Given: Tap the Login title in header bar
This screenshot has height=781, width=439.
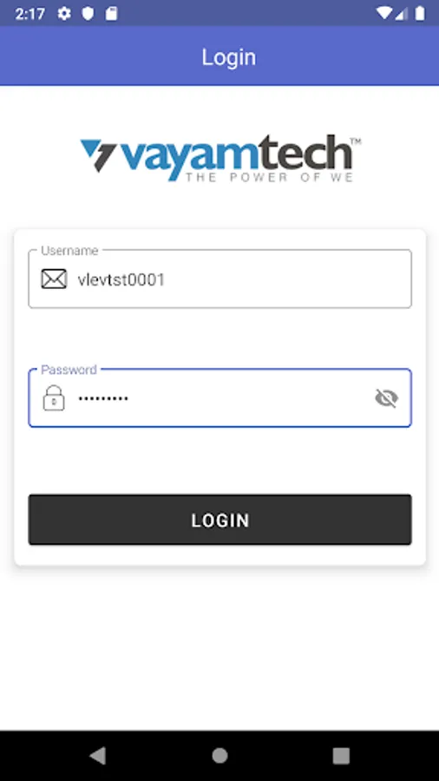Looking at the screenshot, I should click(x=229, y=57).
